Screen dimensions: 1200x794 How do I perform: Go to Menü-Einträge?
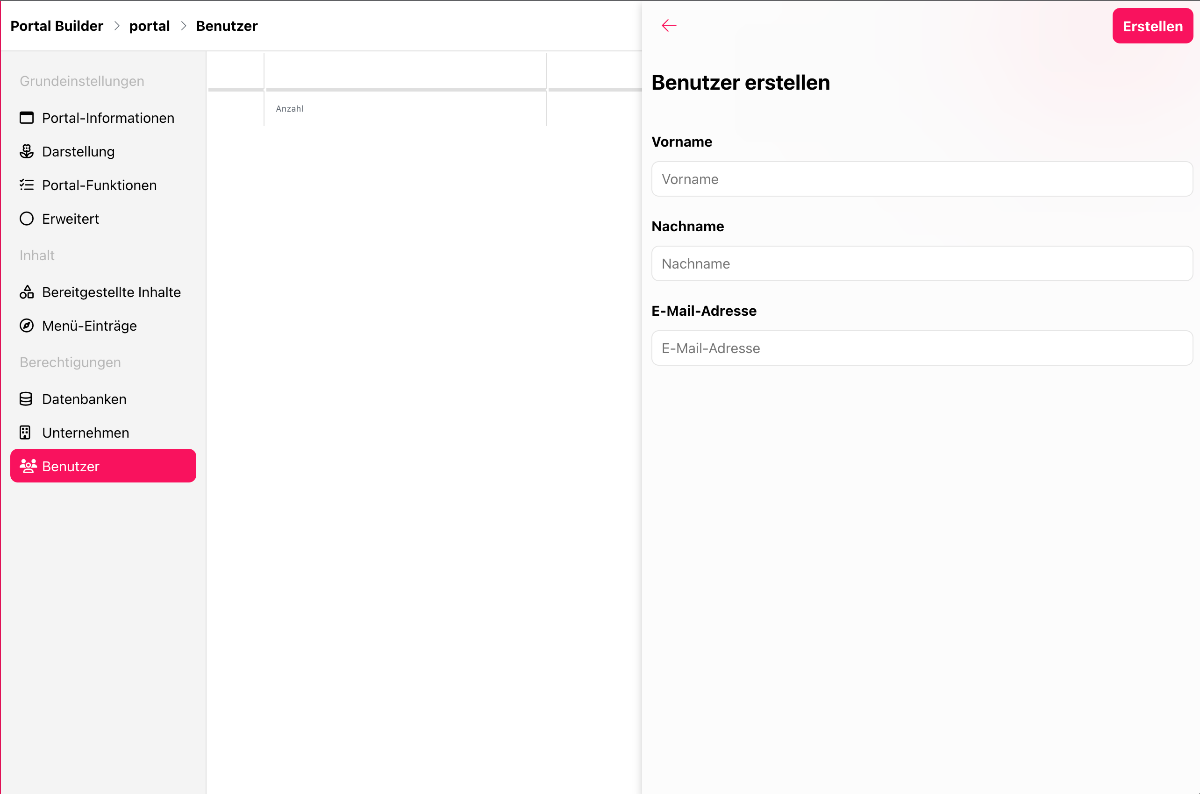point(103,326)
